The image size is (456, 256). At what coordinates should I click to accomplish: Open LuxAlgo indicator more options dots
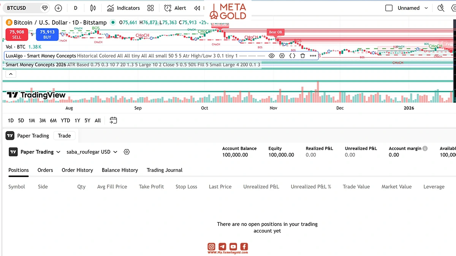[x=313, y=56]
